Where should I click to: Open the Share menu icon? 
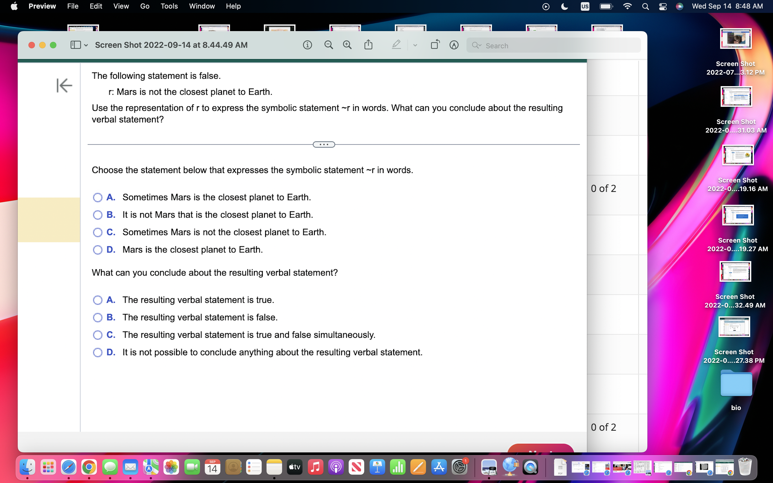tap(369, 45)
